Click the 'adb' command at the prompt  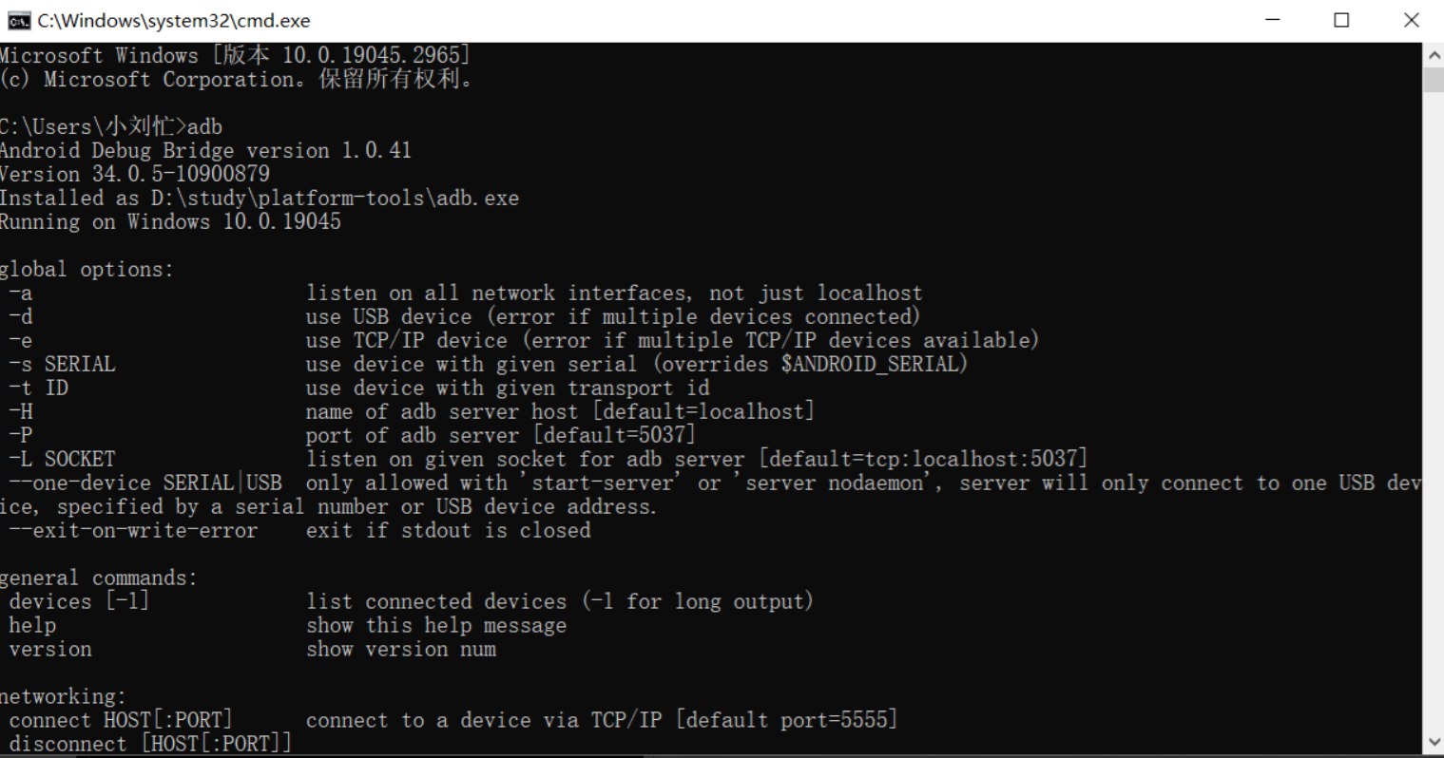point(204,126)
